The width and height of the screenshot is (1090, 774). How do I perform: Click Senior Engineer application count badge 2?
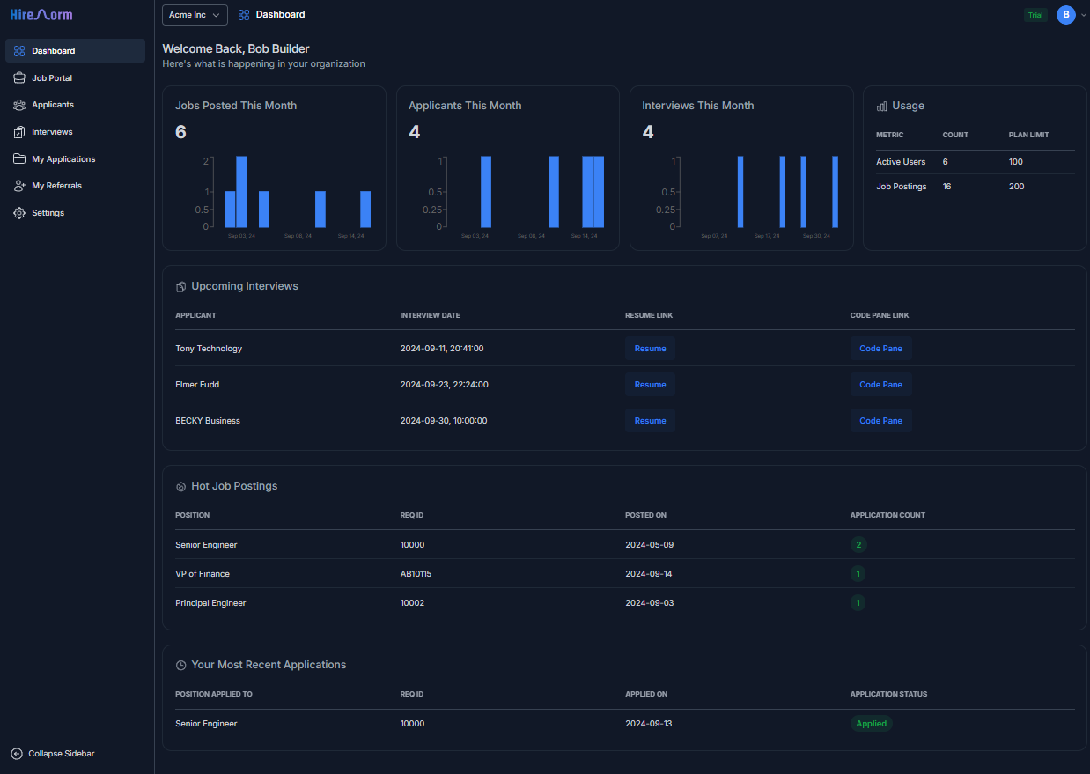click(858, 545)
